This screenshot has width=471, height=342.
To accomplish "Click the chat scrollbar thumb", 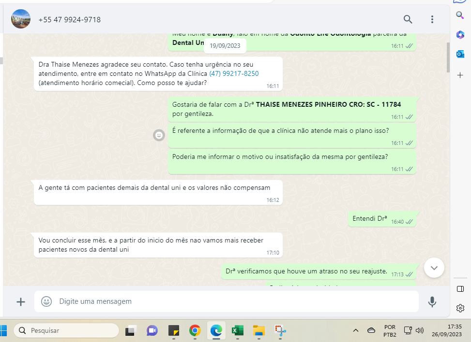I will 448,57.
